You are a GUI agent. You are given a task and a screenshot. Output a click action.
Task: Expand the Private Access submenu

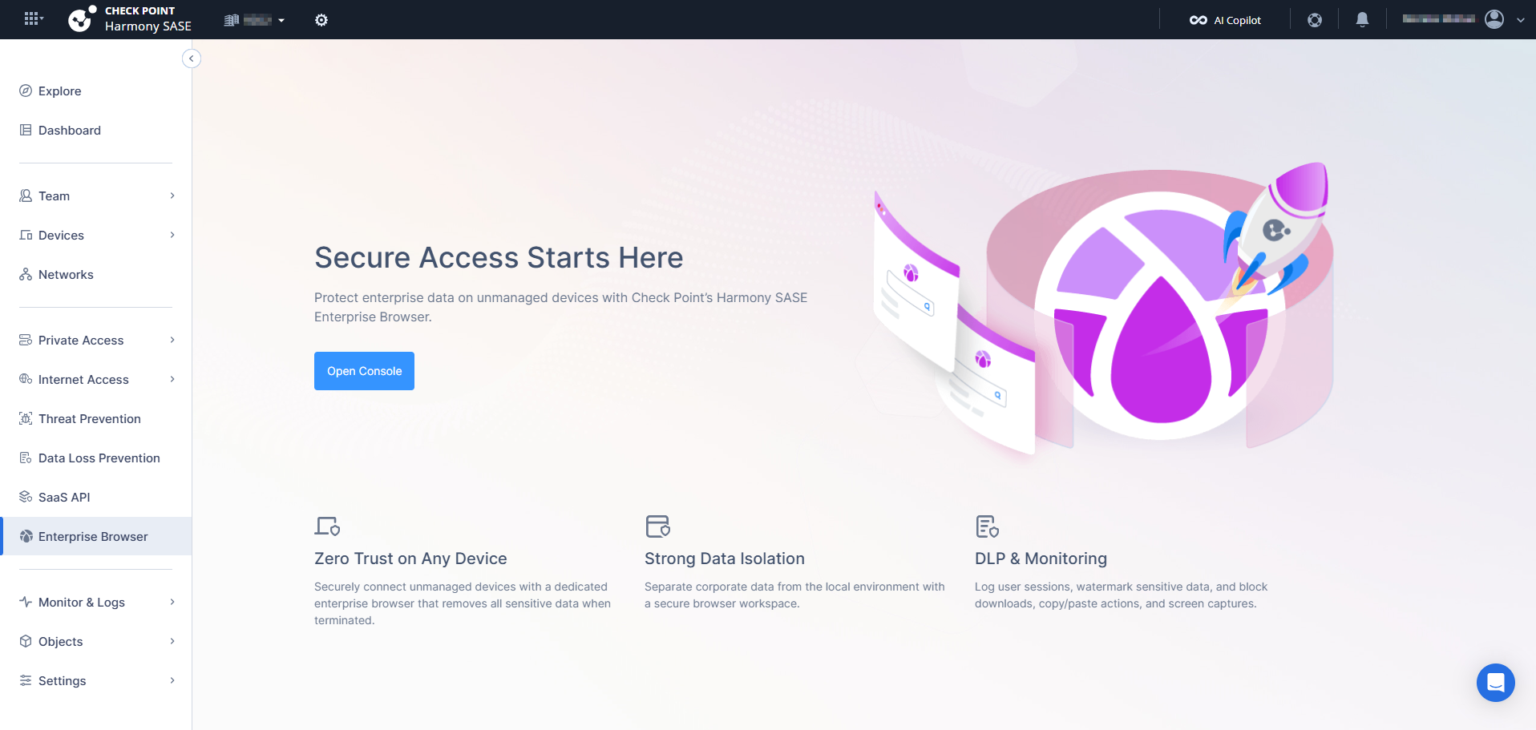pyautogui.click(x=96, y=340)
